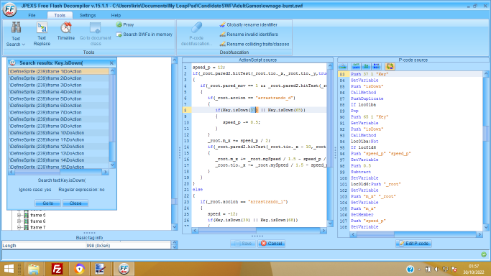The height and width of the screenshot is (276, 491).
Task: Click Globally rename identifier
Action: pos(248,24)
